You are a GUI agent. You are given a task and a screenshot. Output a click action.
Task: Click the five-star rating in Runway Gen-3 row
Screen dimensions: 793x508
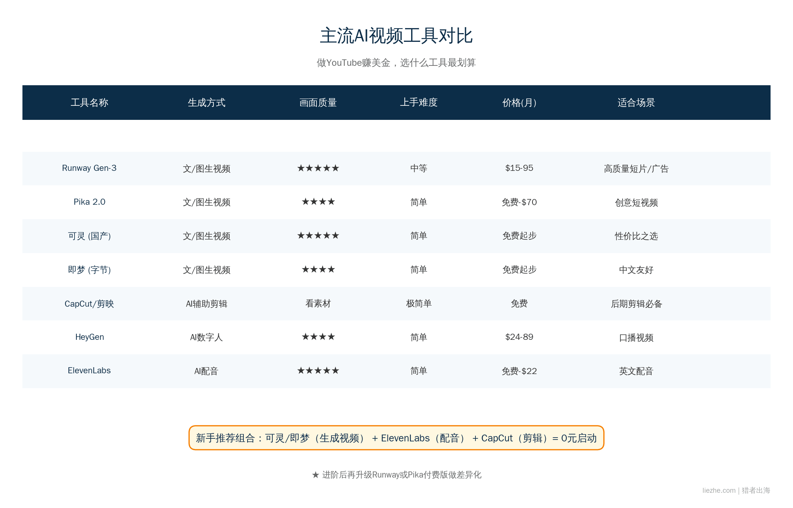pyautogui.click(x=318, y=168)
